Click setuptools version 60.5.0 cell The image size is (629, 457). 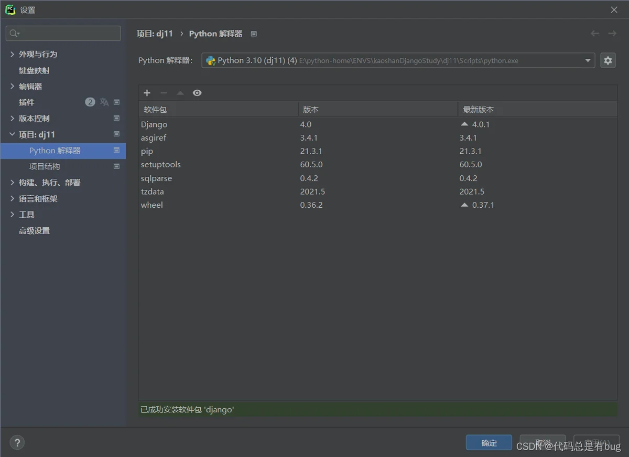[x=311, y=164]
